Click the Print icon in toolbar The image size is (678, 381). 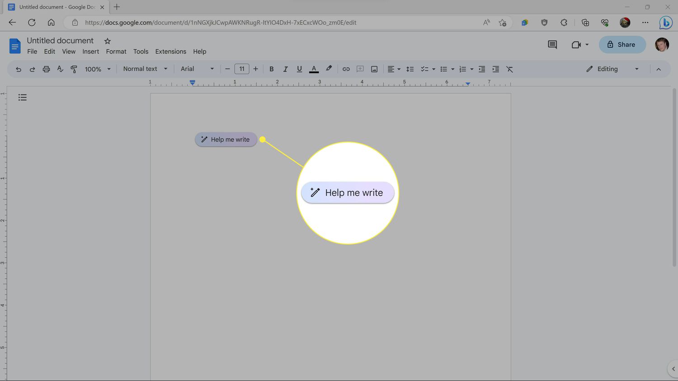[46, 69]
